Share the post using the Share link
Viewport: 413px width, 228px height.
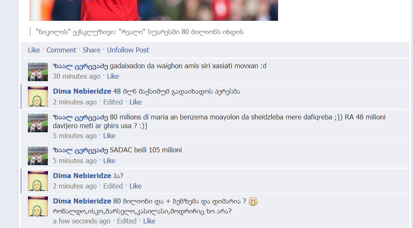(x=92, y=50)
